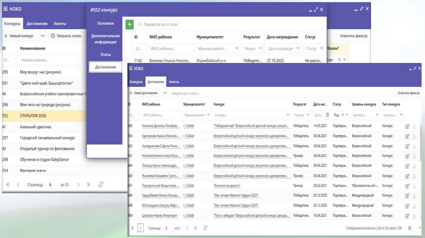Screen dimensions: 425x238
Task: Download icon in Шагалин Наиль row
Action: click(x=415, y=216)
